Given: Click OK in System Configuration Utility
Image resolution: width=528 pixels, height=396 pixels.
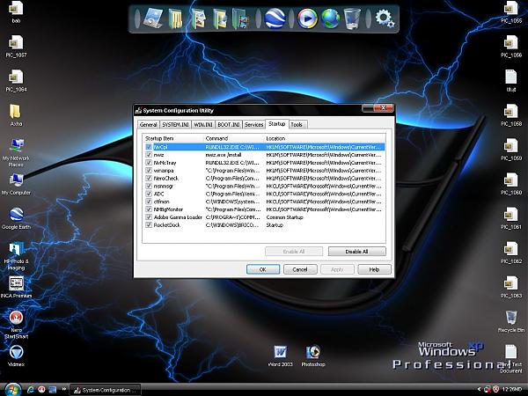Looking at the screenshot, I should tap(263, 269).
